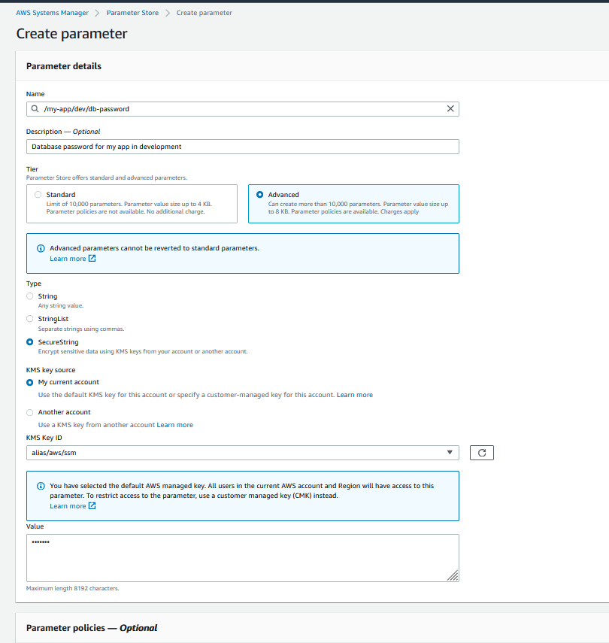Open the KMS Key ID dropdown
Viewport: 609px width, 643px height.
(x=242, y=453)
